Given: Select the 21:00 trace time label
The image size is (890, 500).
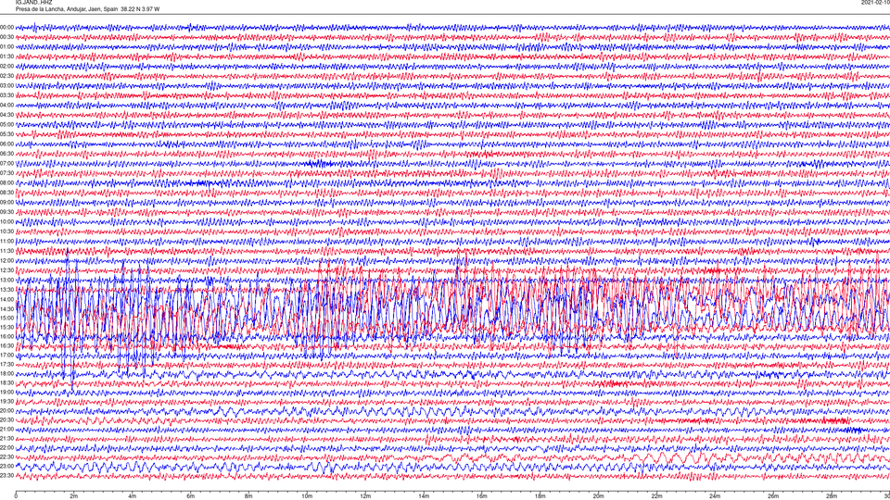Looking at the screenshot, I should [x=6, y=429].
